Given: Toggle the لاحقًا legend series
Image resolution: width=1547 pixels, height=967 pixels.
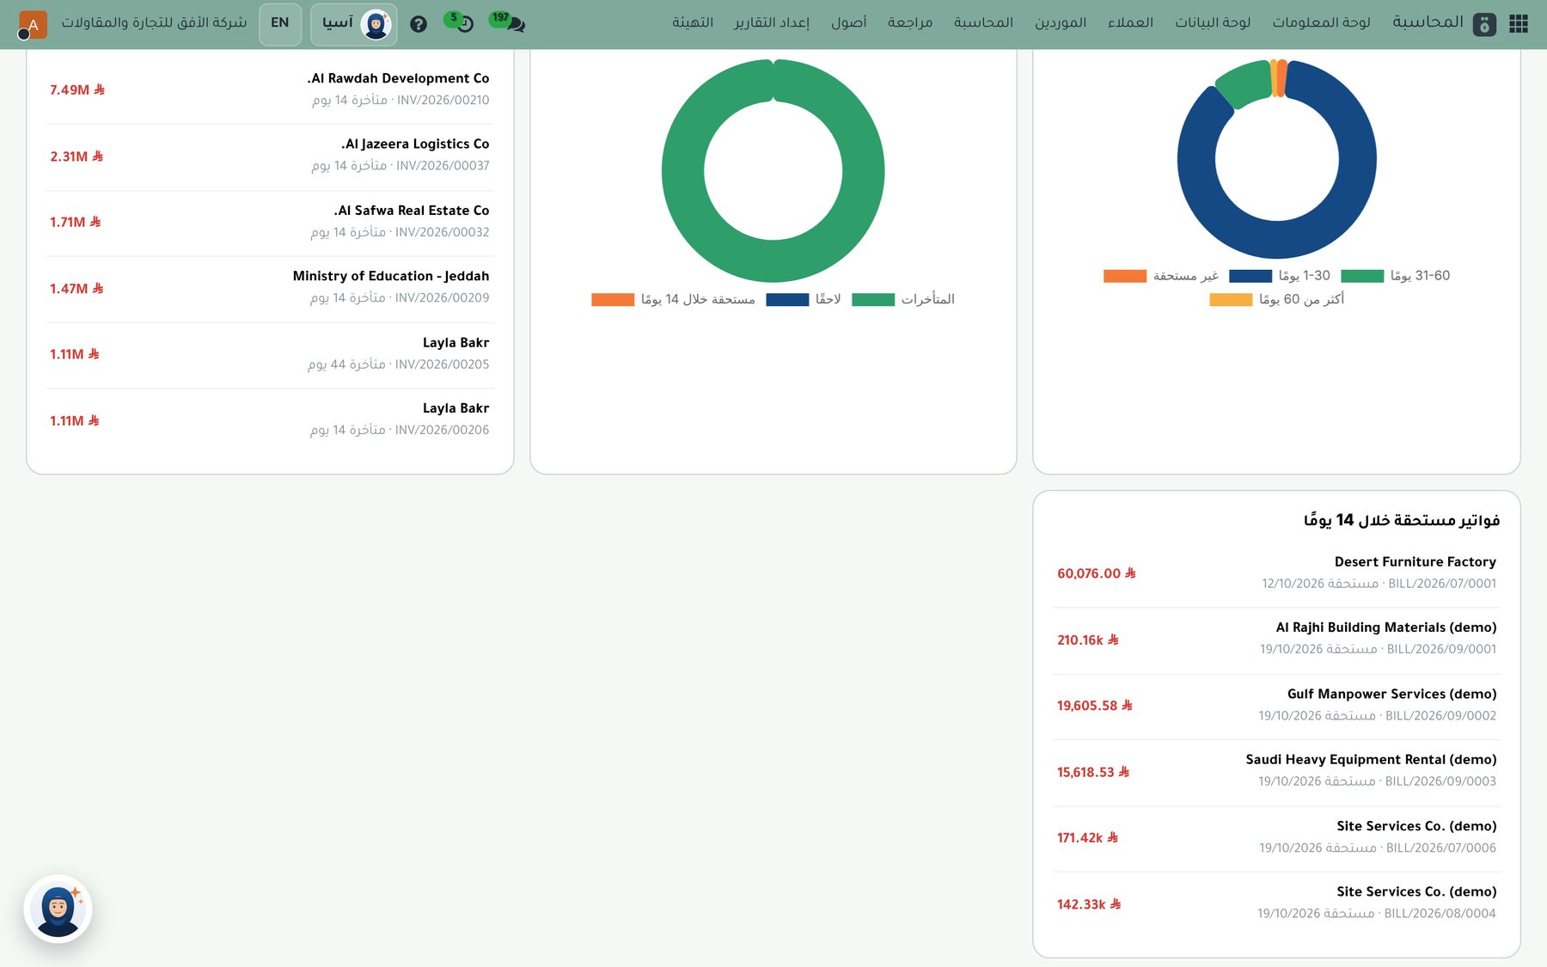Looking at the screenshot, I should click(804, 299).
